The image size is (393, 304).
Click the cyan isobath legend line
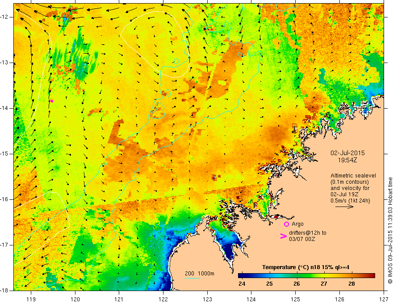pyautogui.click(x=192, y=278)
